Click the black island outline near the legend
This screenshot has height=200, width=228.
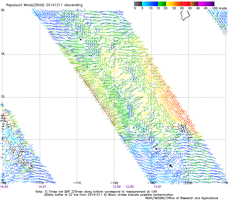pyautogui.click(x=185, y=15)
